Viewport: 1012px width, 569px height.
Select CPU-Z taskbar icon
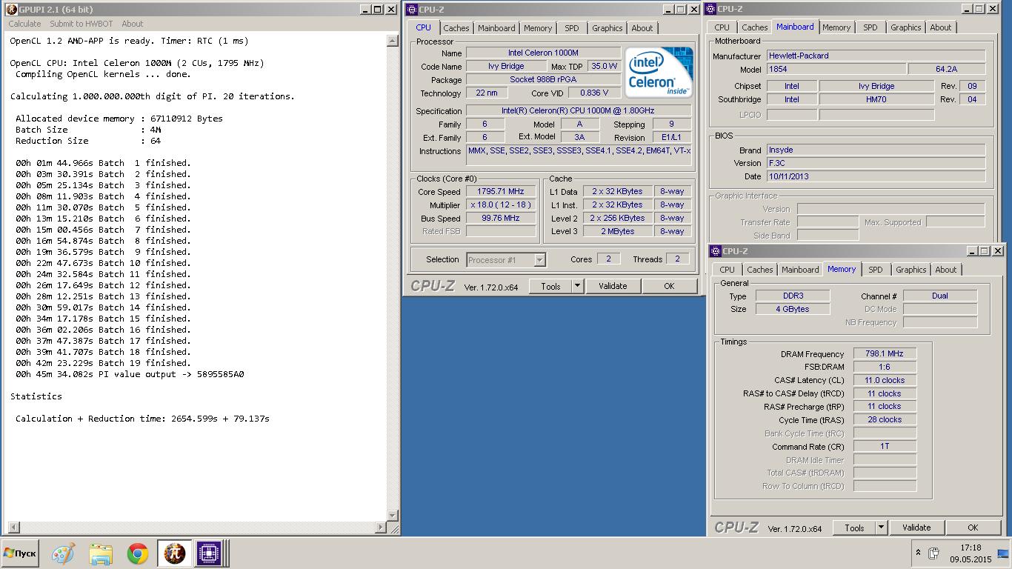209,553
